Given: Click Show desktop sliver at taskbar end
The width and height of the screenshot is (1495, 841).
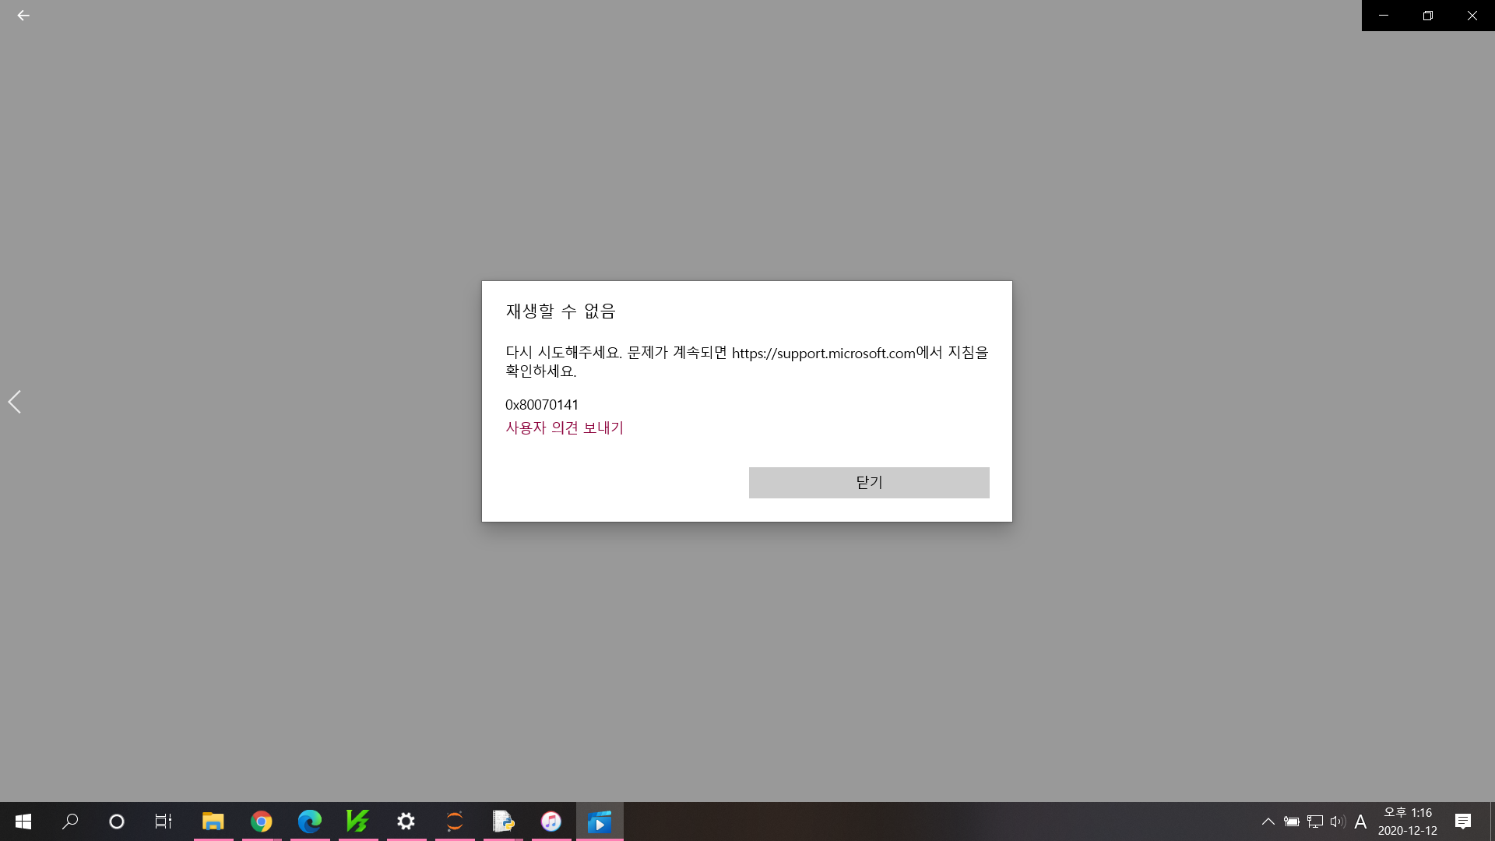Looking at the screenshot, I should coord(1493,822).
